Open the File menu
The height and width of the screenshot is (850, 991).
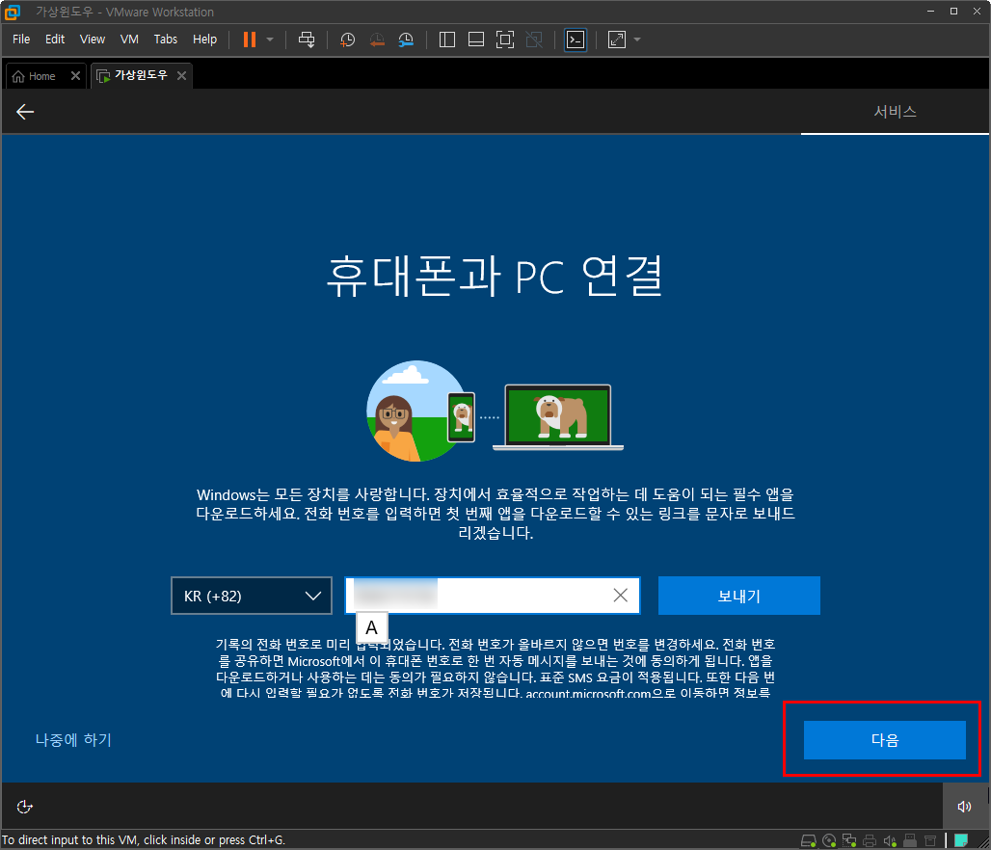(21, 40)
